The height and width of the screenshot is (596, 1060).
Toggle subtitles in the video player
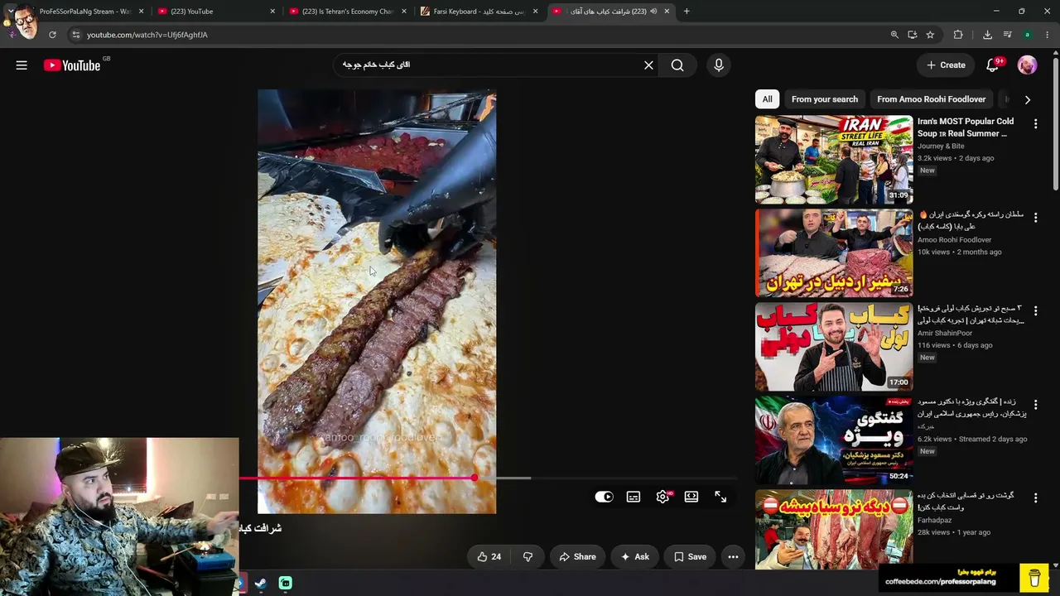tap(634, 497)
